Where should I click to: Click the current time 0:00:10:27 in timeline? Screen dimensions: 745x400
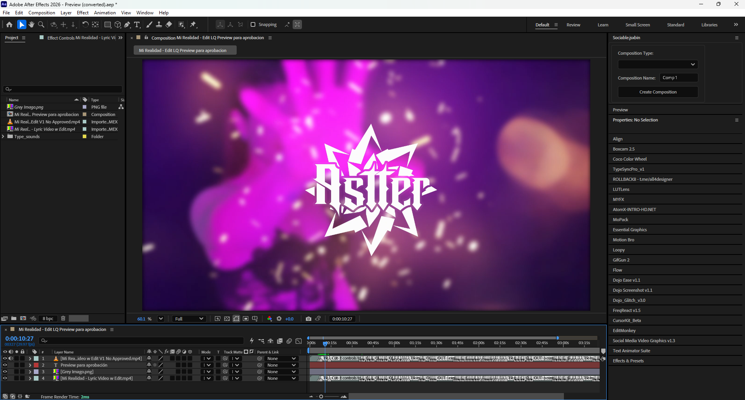(x=19, y=339)
